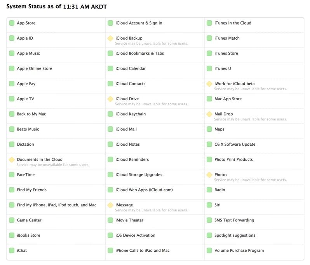Click the green status icon beside App Store
The height and width of the screenshot is (265, 310).
point(12,23)
